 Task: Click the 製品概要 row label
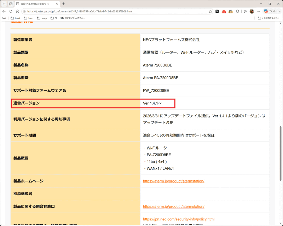[x=21, y=158]
